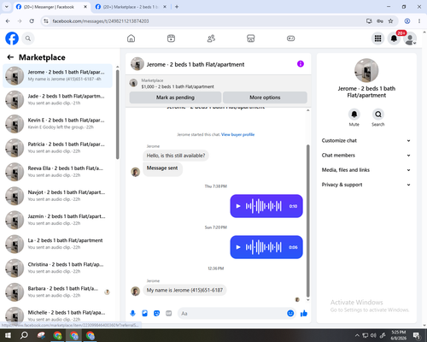
Task: Click the $1,000 listing banner
Action: click(219, 84)
